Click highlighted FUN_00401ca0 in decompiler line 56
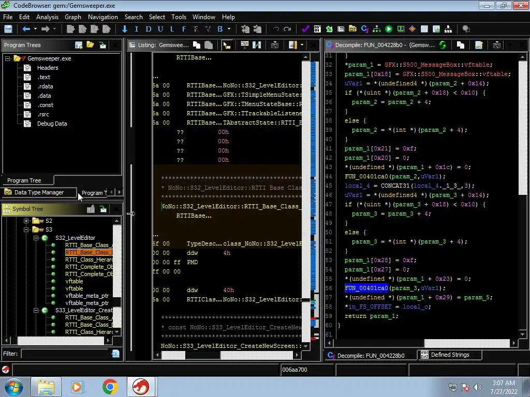530x397 pixels. (x=366, y=288)
